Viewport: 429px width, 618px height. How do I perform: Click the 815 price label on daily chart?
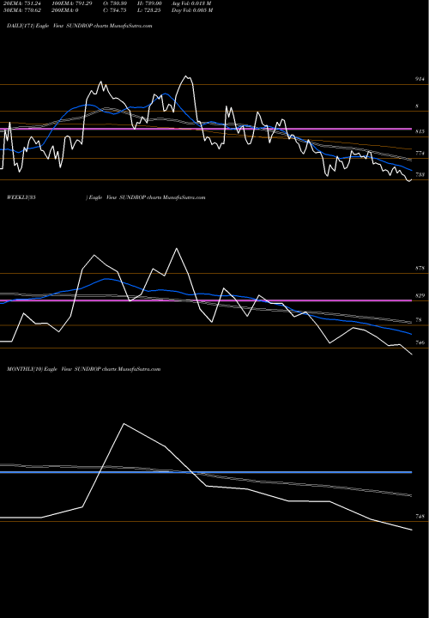pos(420,131)
